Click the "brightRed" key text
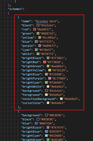 (x=30, y=62)
